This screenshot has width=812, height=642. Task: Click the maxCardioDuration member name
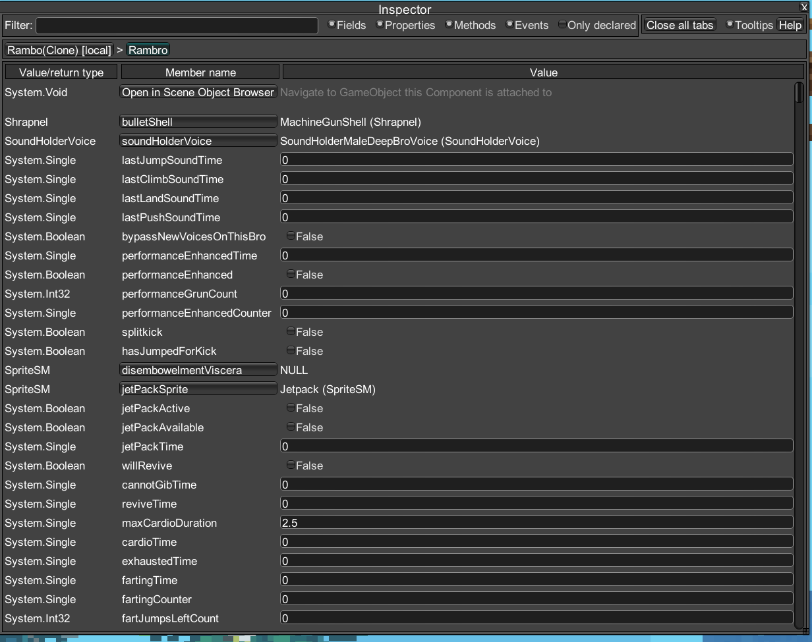point(169,523)
